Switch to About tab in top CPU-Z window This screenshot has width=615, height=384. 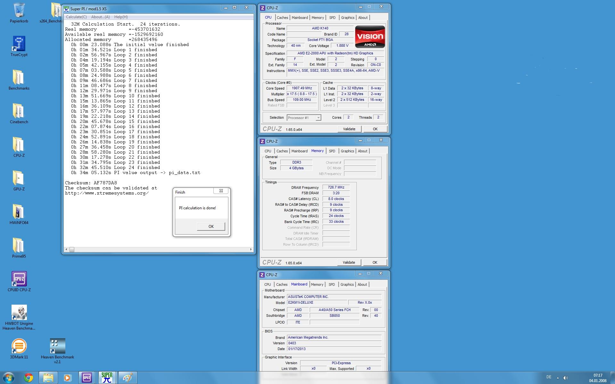pyautogui.click(x=363, y=18)
